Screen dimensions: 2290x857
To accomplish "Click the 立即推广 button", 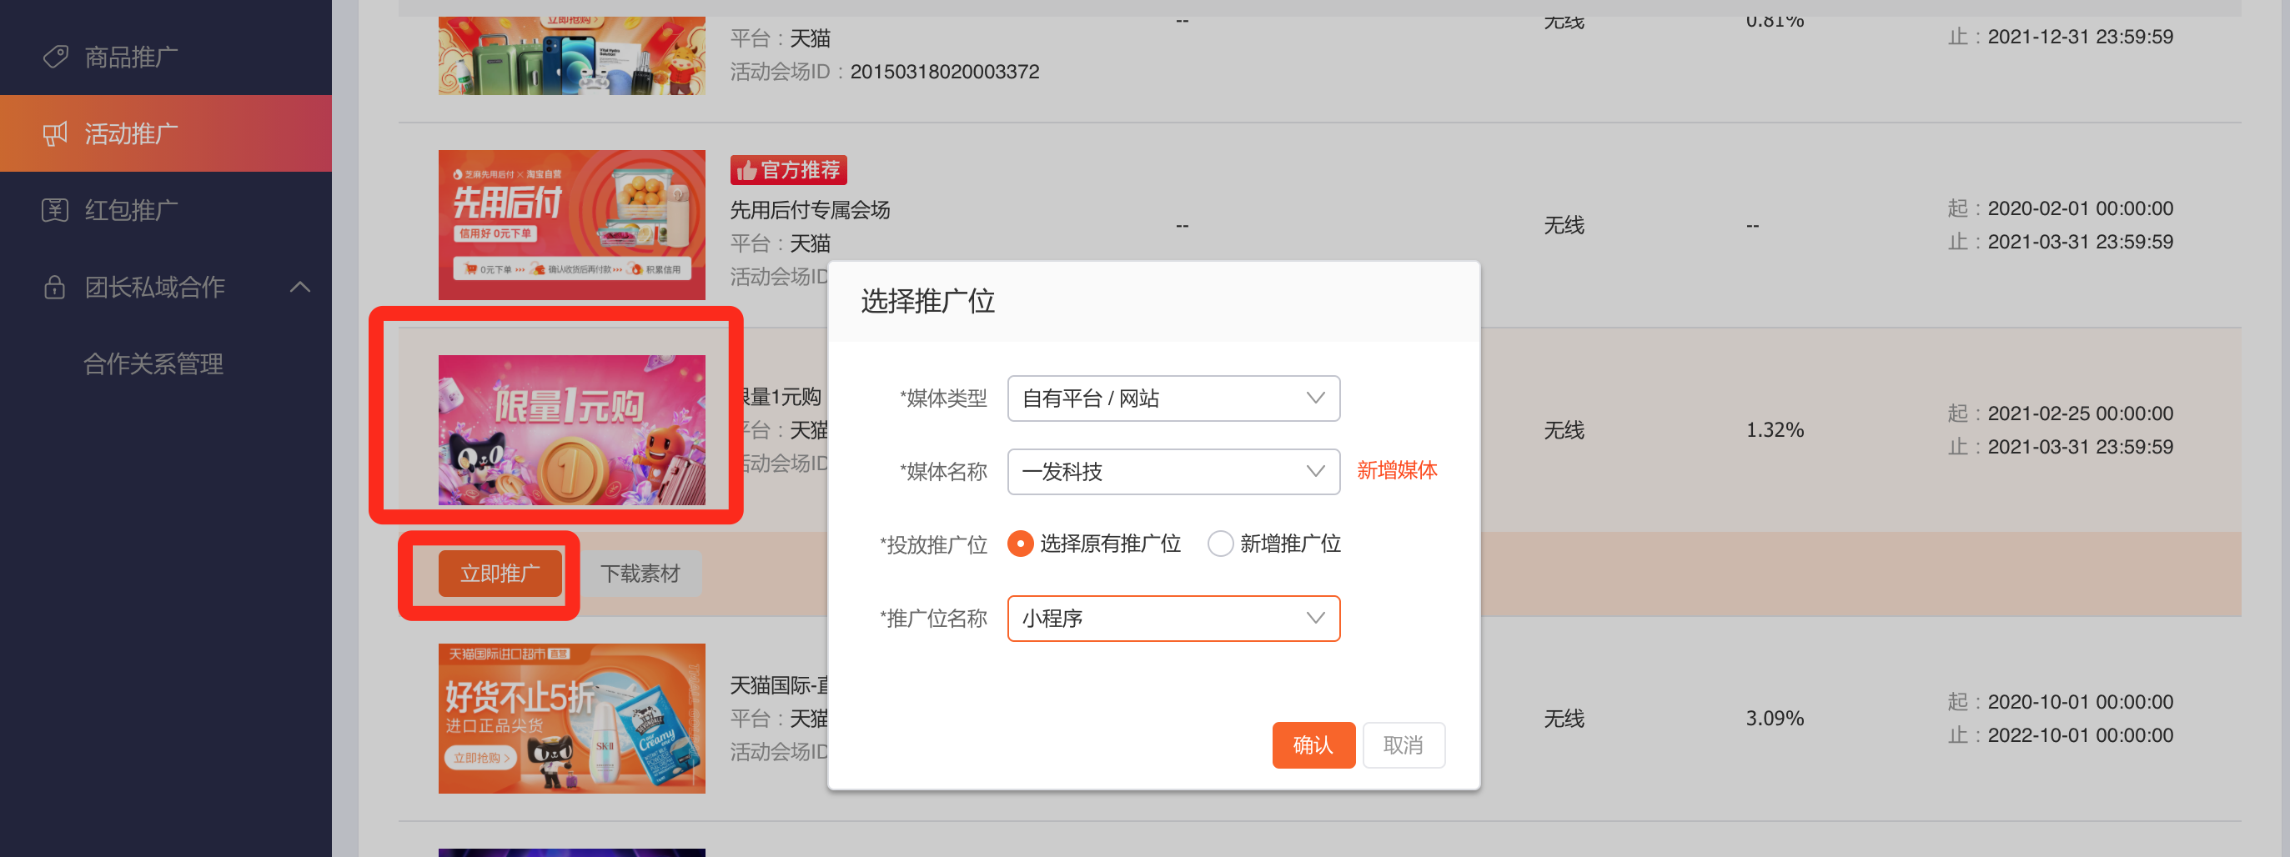I will 500,574.
